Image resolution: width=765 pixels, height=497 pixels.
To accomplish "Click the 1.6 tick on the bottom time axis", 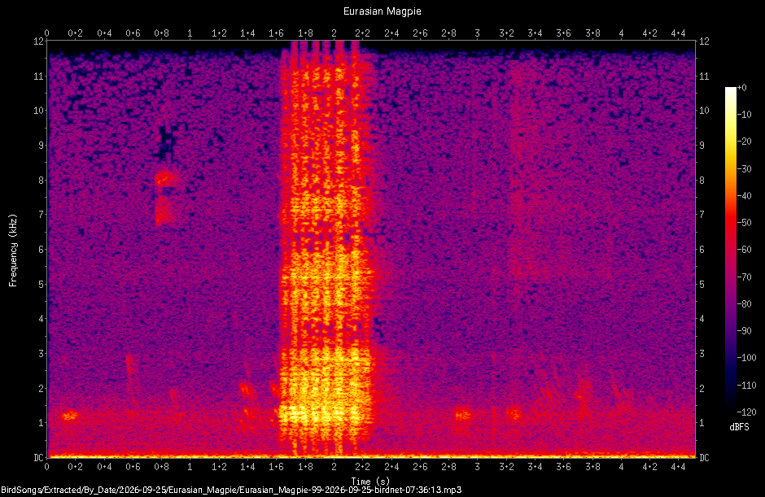I will coord(276,467).
